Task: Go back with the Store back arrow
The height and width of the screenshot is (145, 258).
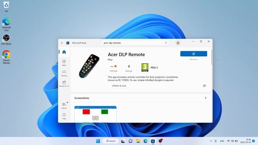Action: 62,43
